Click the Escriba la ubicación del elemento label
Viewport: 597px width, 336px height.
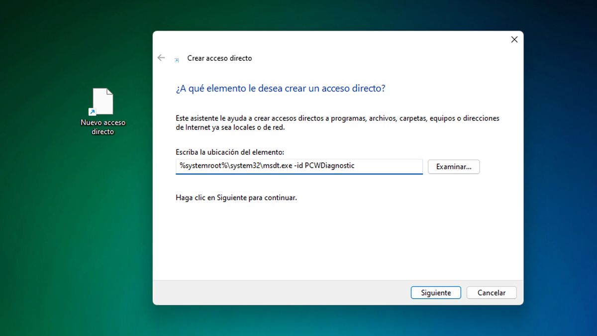(230, 152)
